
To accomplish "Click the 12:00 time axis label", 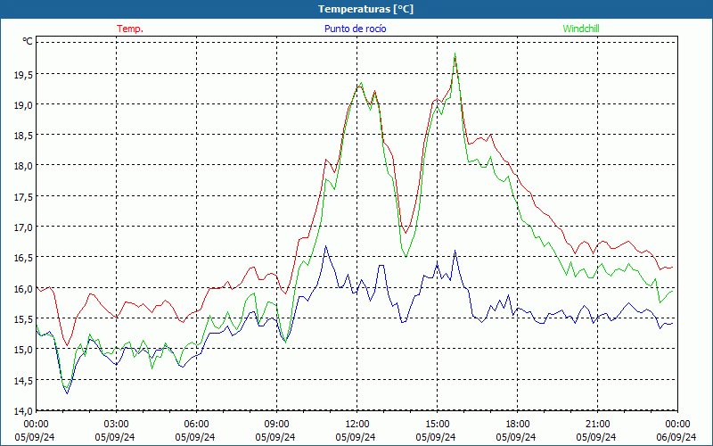I will click(x=356, y=425).
